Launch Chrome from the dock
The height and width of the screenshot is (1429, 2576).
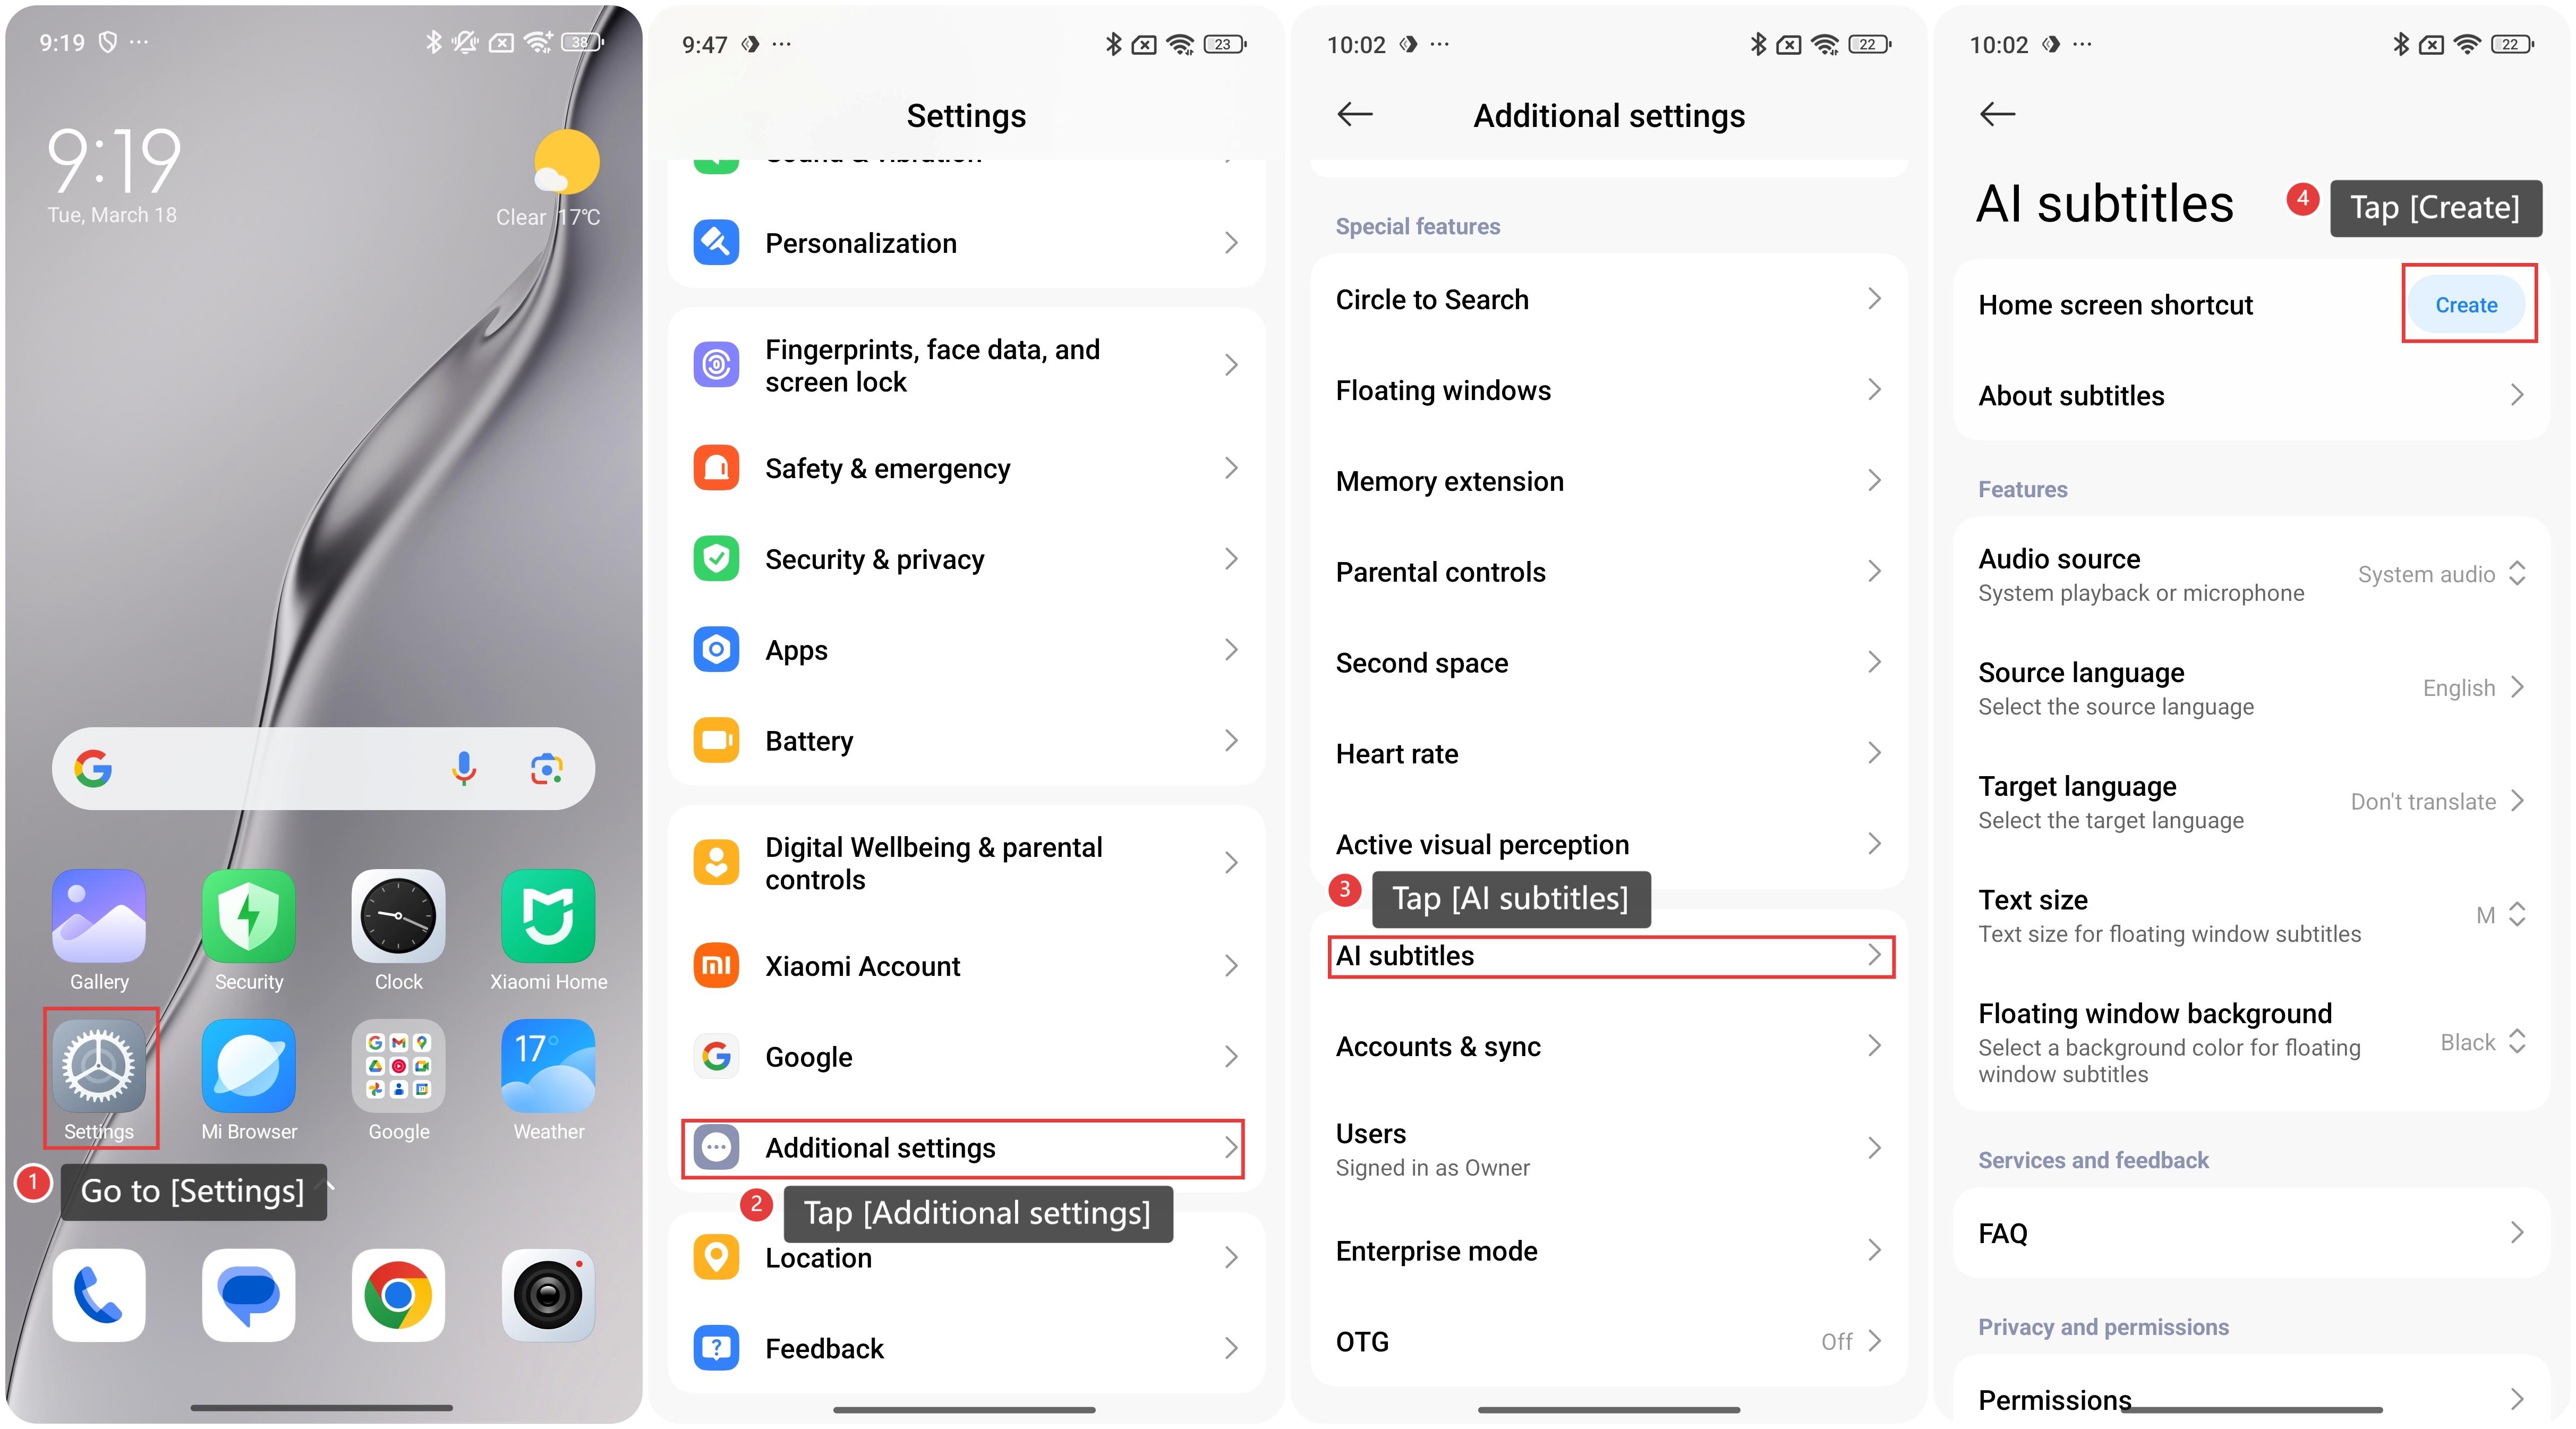[398, 1295]
